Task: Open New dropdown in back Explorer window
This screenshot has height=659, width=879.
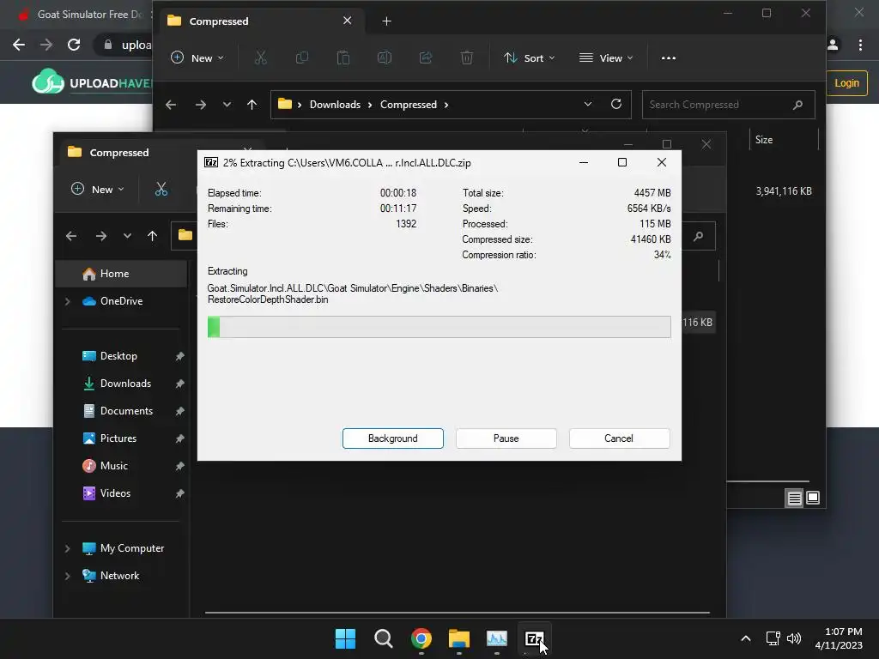Action: point(197,57)
